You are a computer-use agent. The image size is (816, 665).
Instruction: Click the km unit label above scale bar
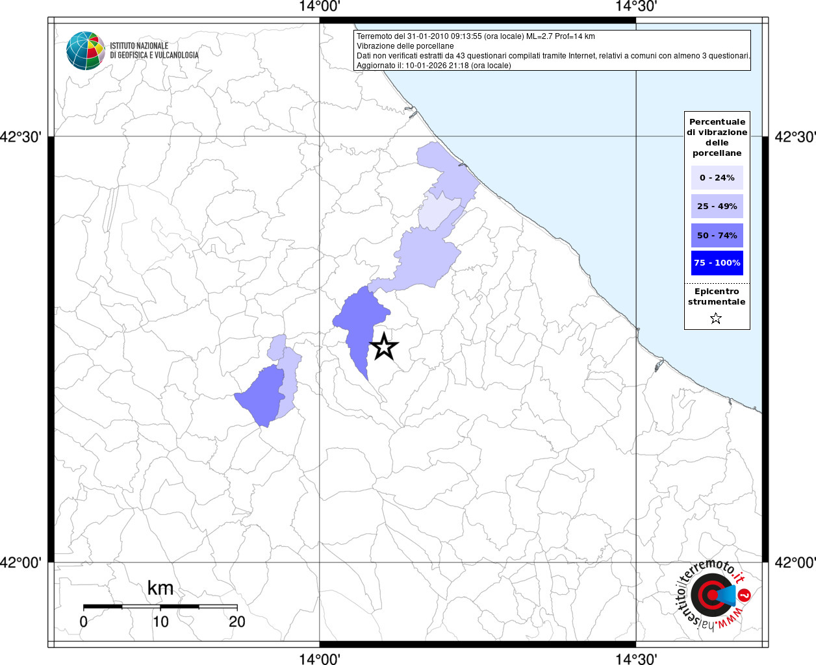point(160,588)
